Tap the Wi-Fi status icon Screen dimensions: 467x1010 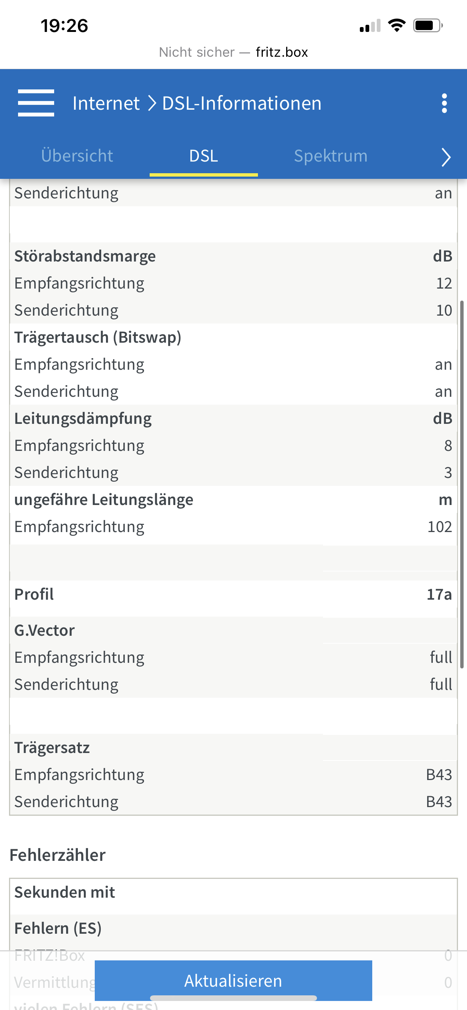click(396, 26)
